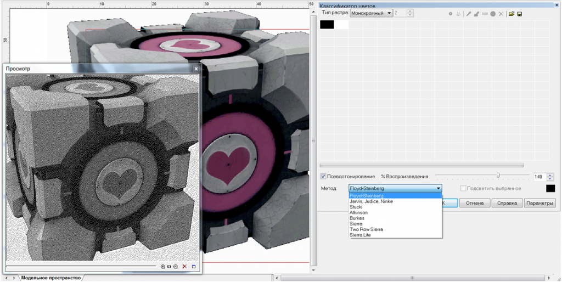Click the % Воспроизведения slider handle
Screen dimensions: 562x282
click(498, 175)
